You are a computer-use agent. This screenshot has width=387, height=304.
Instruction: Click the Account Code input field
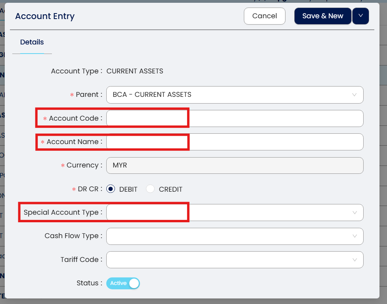pos(235,118)
